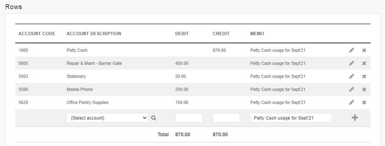Remove the Mobile Phone row

pos(364,89)
